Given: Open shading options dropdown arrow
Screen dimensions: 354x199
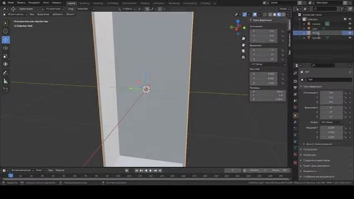Looking at the screenshot, I should point(288,14).
